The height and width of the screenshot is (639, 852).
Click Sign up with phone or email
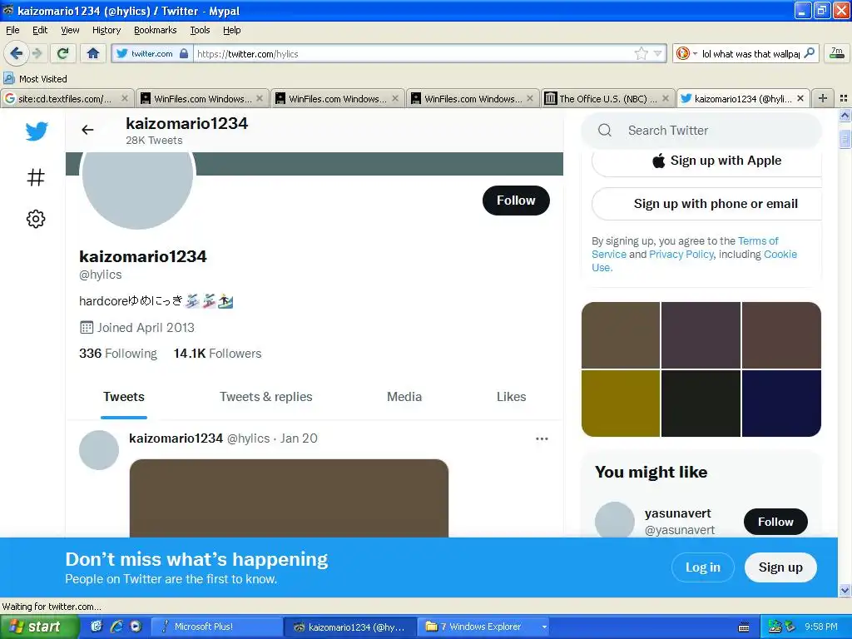(x=706, y=204)
